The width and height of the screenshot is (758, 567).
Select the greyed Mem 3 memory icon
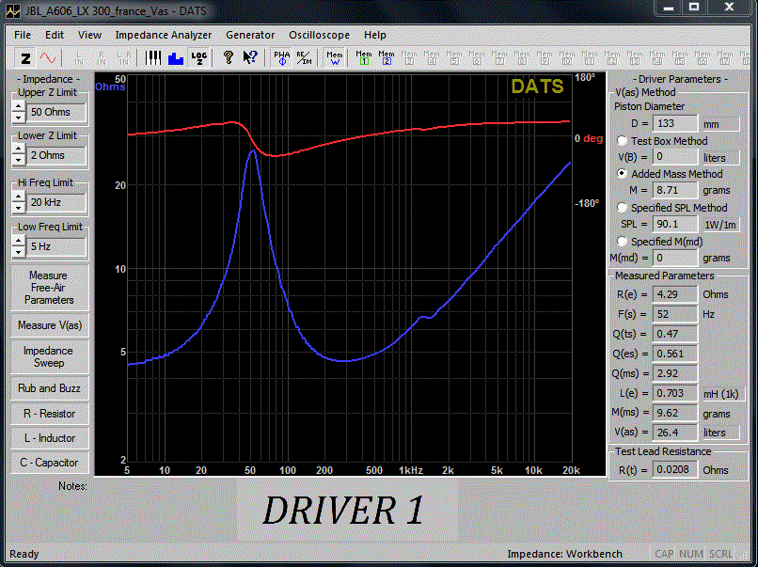pyautogui.click(x=409, y=58)
